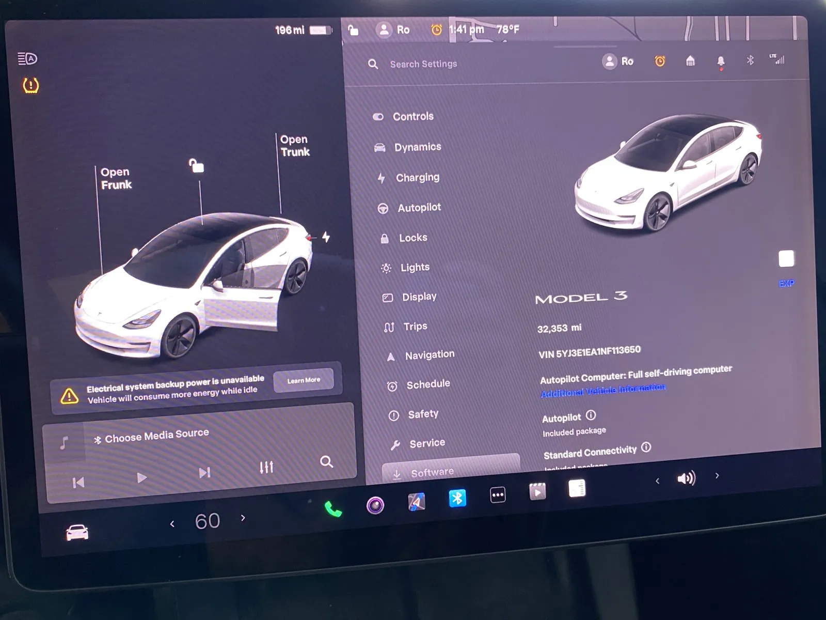The image size is (826, 620).
Task: Increase temperature with right chevron
Action: point(243,518)
